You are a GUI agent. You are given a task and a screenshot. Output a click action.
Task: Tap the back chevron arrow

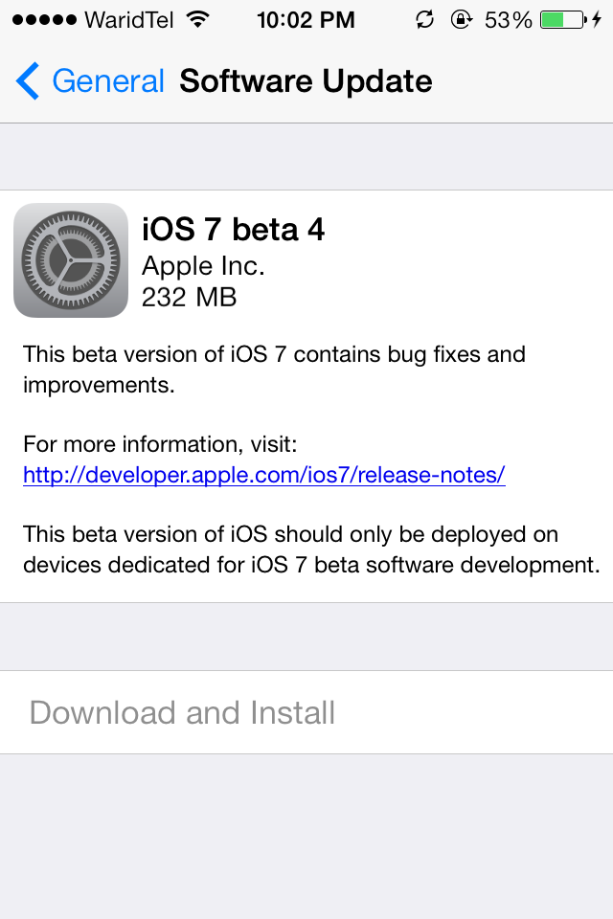(28, 80)
